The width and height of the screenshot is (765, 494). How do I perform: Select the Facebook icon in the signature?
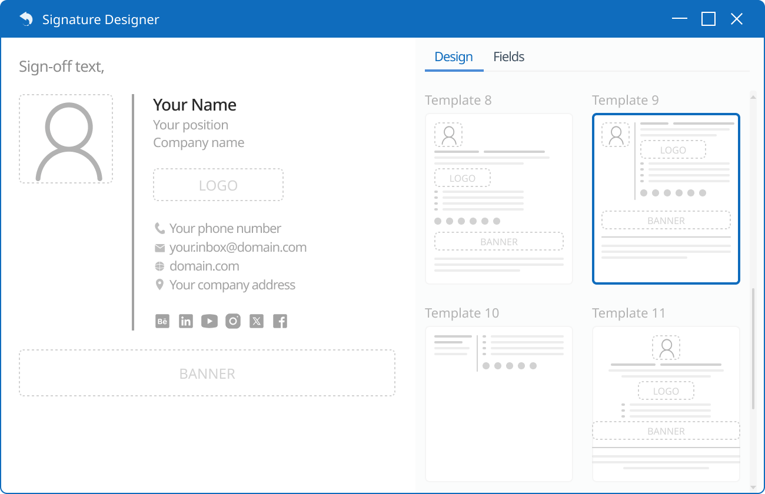pyautogui.click(x=280, y=321)
